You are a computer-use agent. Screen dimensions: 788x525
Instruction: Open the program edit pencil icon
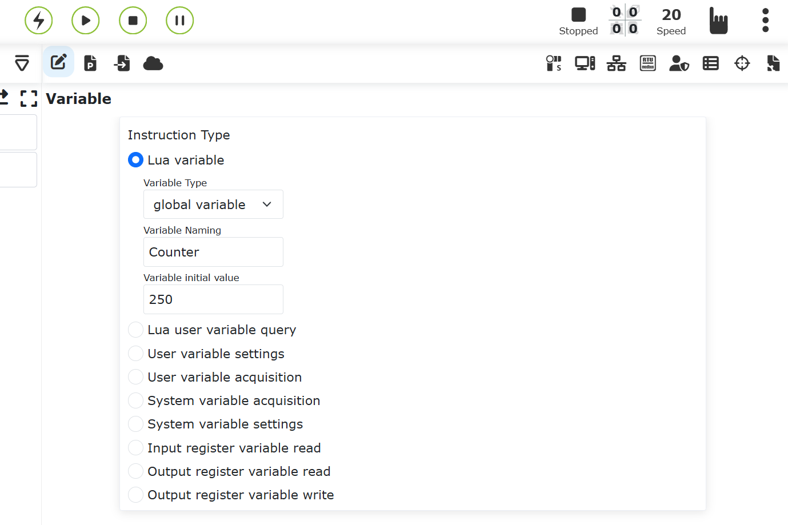click(59, 62)
